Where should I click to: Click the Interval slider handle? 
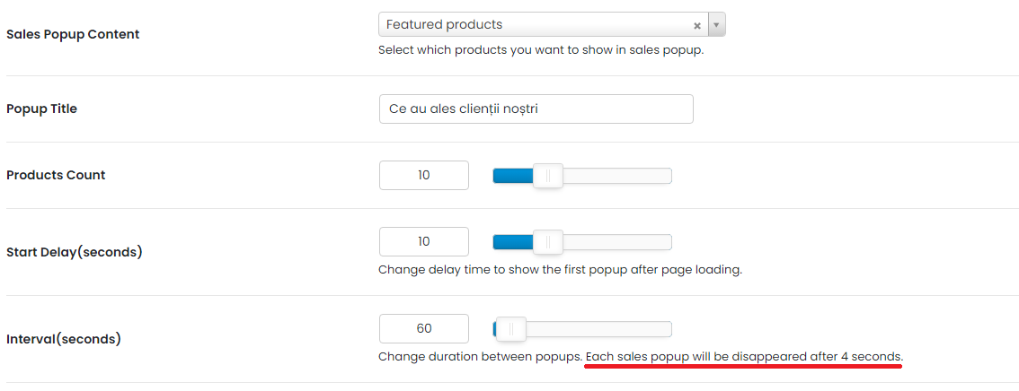(x=510, y=329)
